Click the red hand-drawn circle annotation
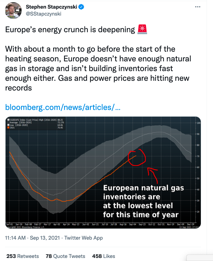 click(x=137, y=157)
